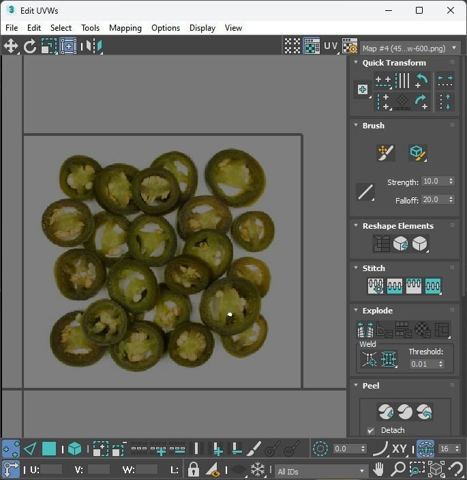Screen dimensions: 467x480
Task: Click the Stitch Custom icon
Action: [433, 286]
